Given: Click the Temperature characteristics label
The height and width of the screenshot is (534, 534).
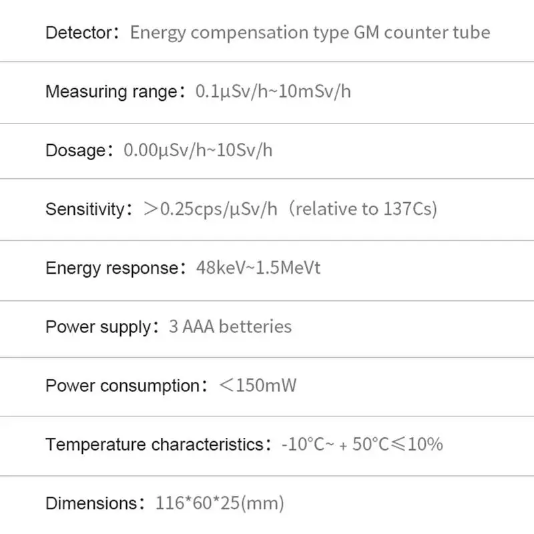Looking at the screenshot, I should (155, 445).
